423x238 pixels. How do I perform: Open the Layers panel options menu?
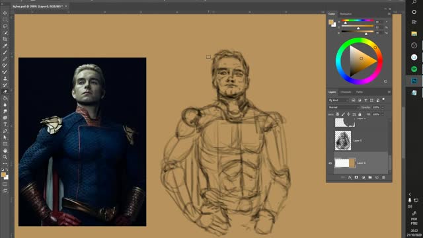[x=389, y=92]
